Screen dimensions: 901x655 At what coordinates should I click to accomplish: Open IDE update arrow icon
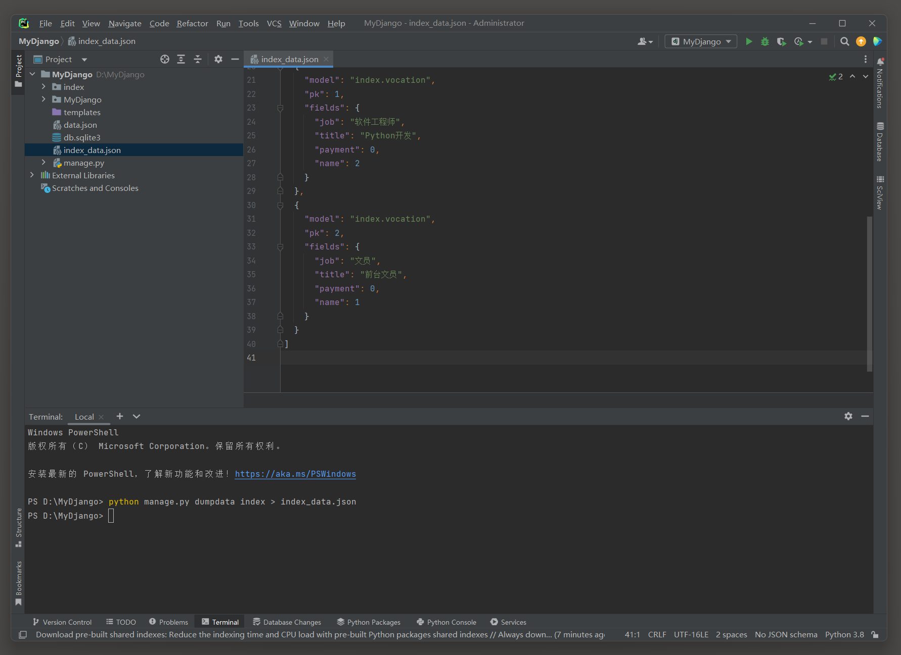click(861, 41)
